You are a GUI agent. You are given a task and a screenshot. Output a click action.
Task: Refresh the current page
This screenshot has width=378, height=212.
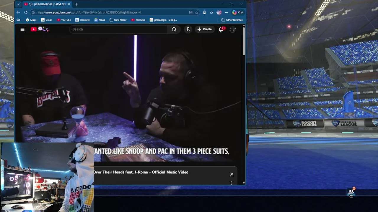click(x=26, y=12)
